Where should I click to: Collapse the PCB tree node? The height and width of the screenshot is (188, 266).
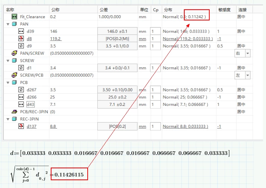(x=8, y=82)
